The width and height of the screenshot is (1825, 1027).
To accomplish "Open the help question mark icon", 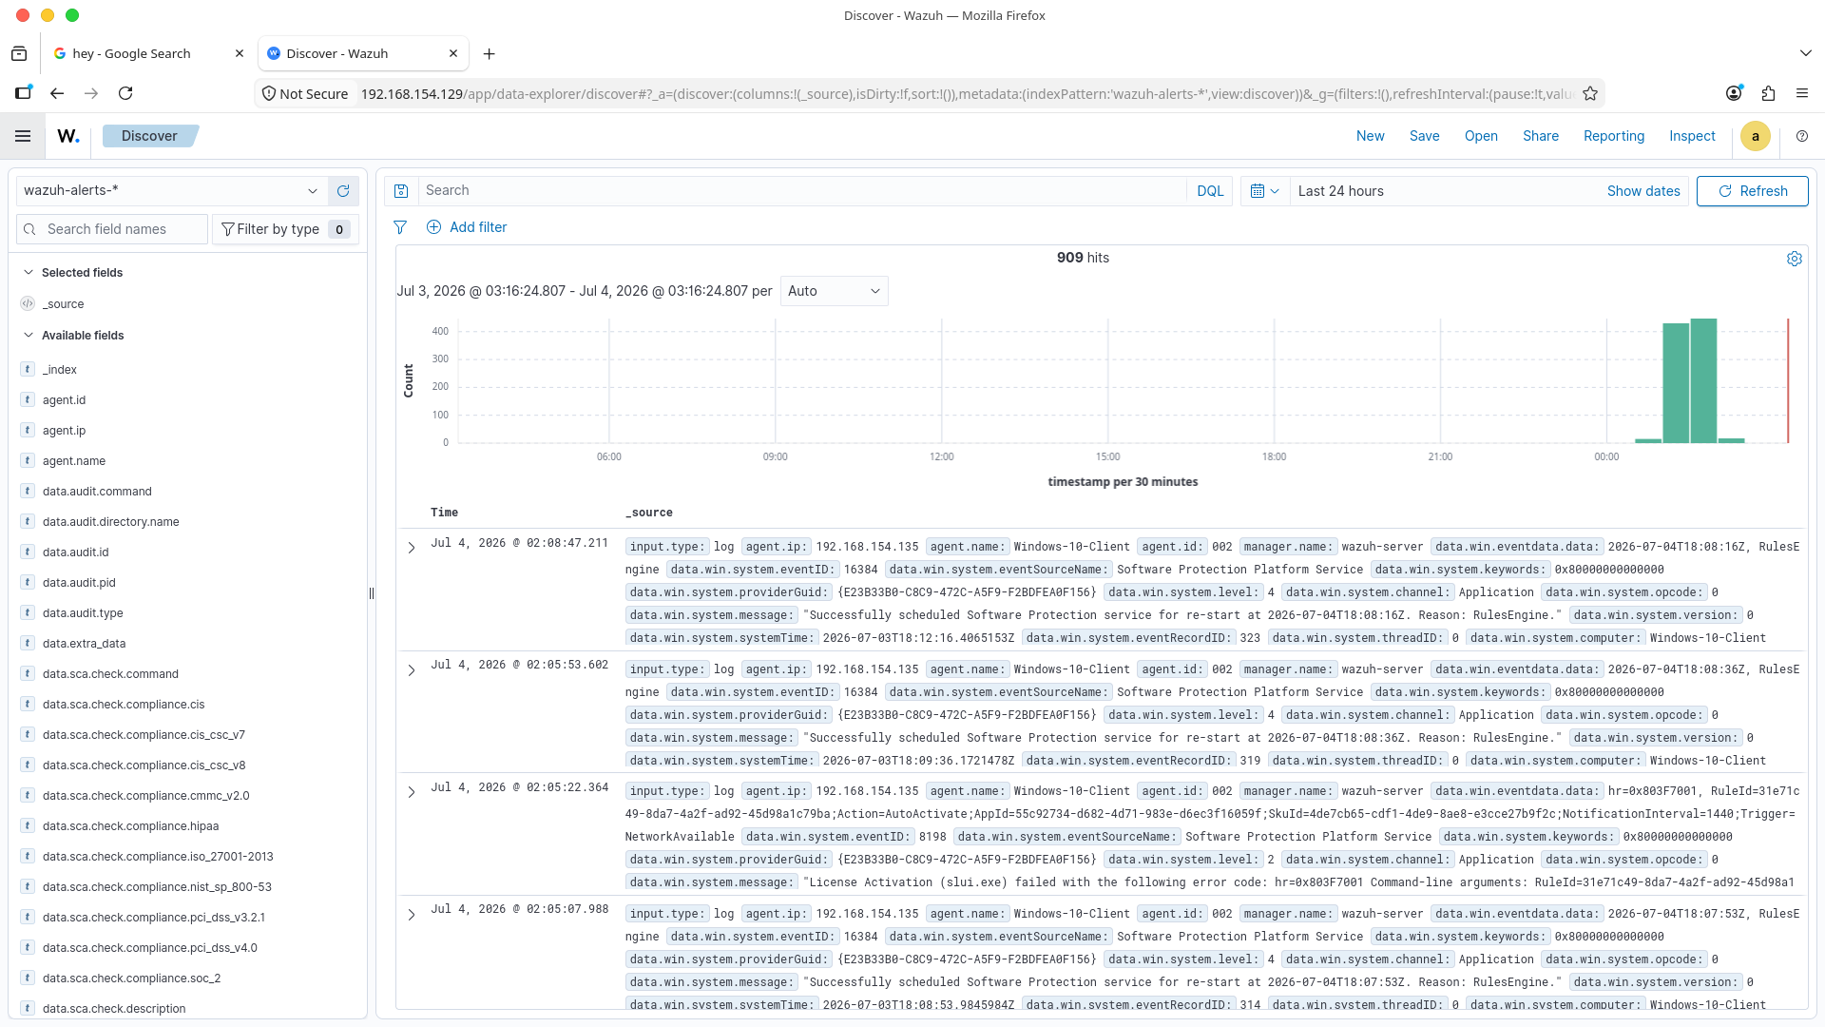I will (1802, 136).
